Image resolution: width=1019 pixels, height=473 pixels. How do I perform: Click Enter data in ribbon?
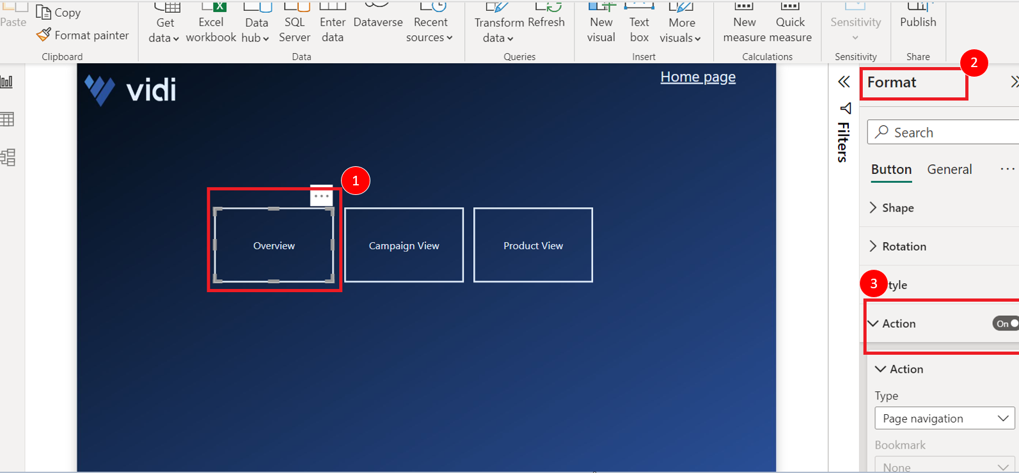point(333,24)
